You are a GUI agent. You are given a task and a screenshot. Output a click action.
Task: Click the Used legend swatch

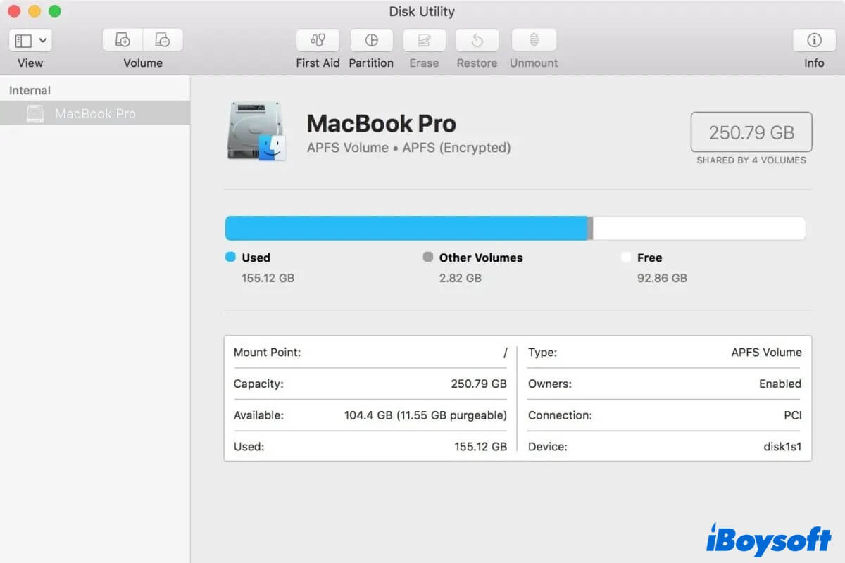231,258
